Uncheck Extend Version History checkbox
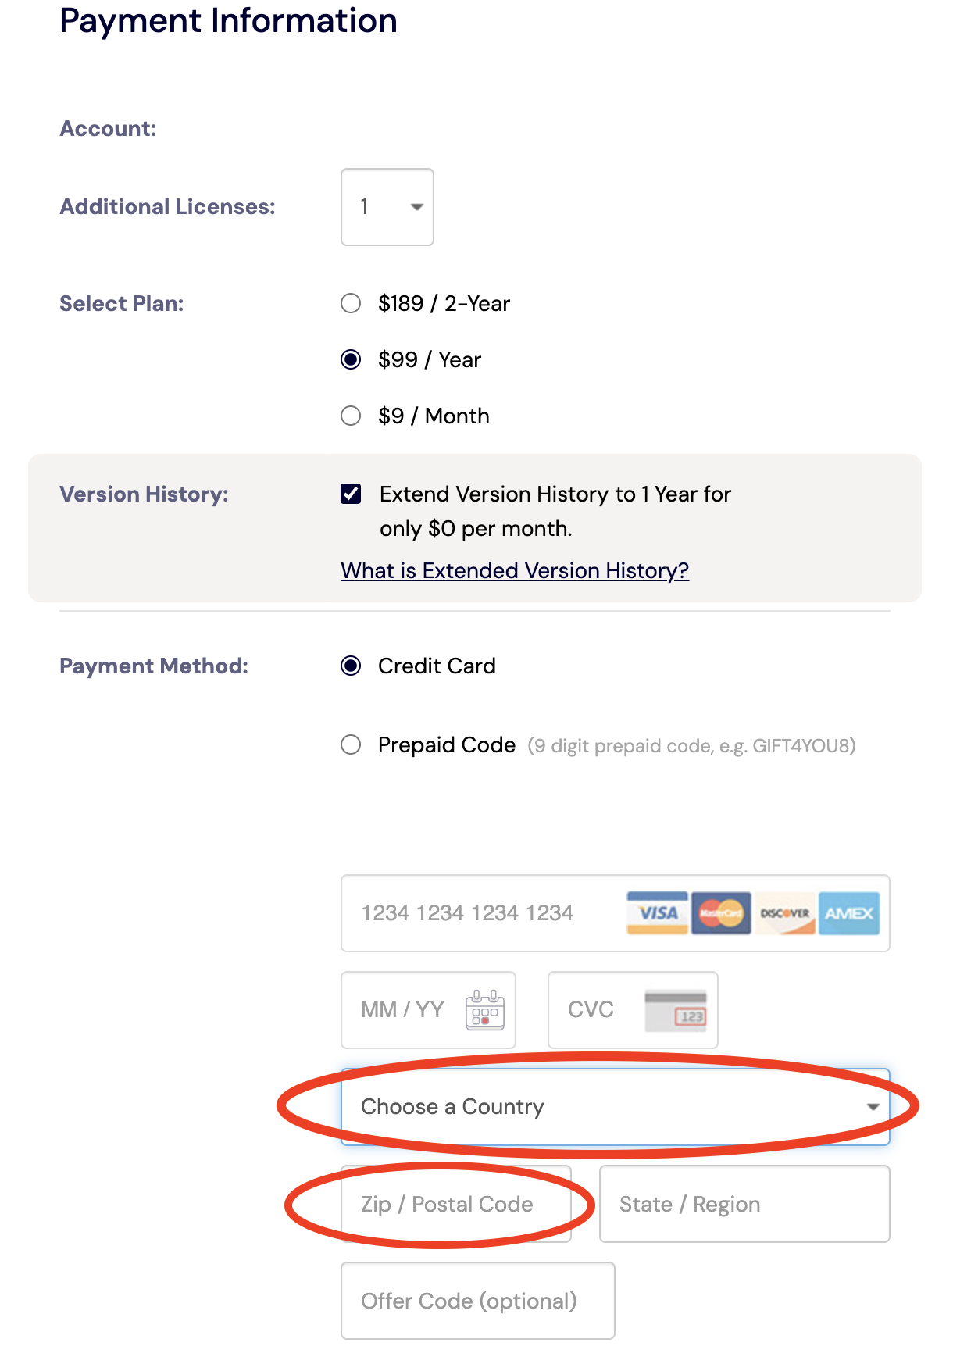The width and height of the screenshot is (953, 1346). tap(351, 494)
